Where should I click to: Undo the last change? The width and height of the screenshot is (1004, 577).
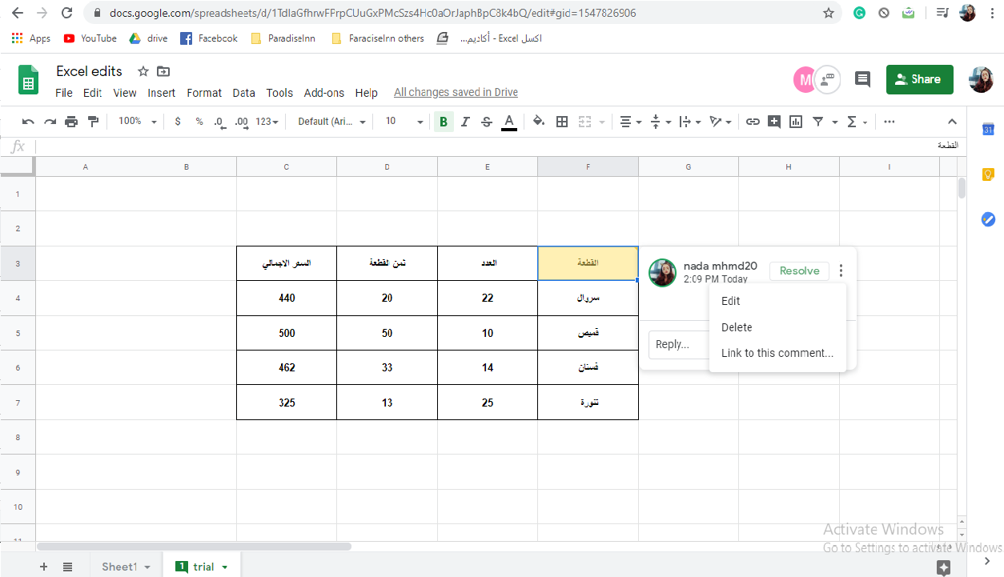29,121
